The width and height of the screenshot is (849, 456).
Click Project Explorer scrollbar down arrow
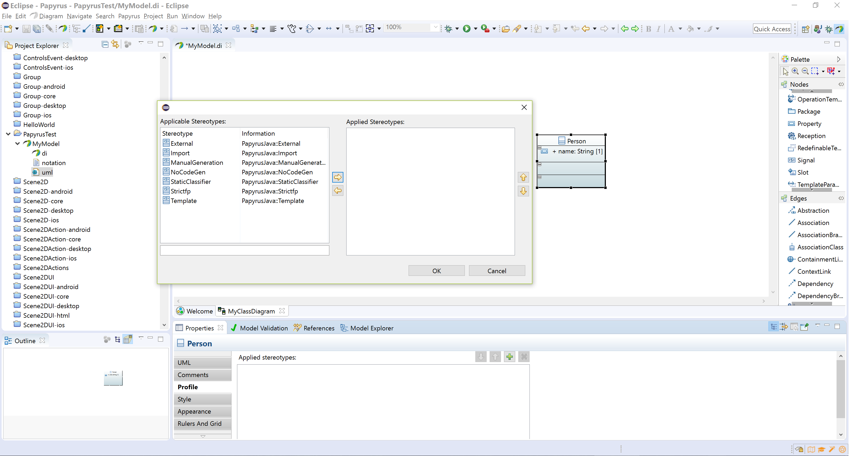[x=164, y=325]
